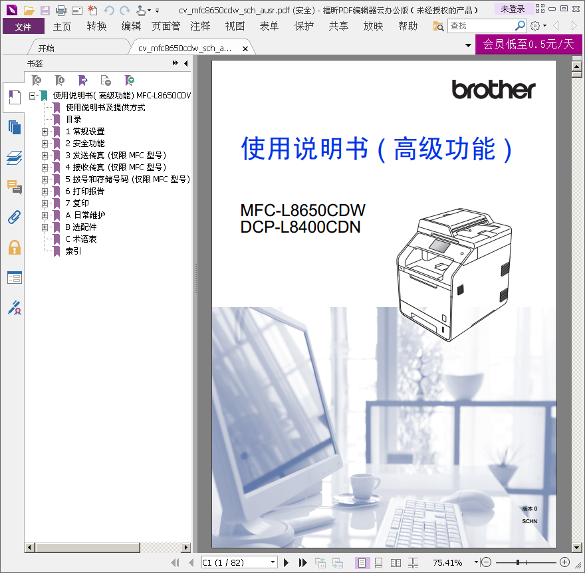Viewport: 585px width, 573px height.
Task: Click the Save disk icon
Action: coord(45,10)
